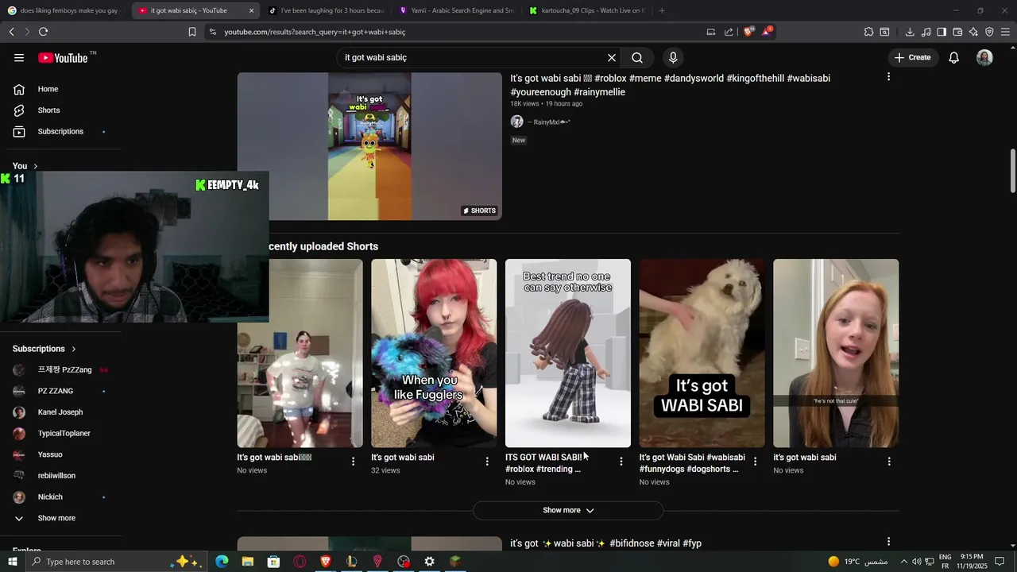Open options for "When you like Fugglers" short
This screenshot has height=572, width=1017.
487,462
